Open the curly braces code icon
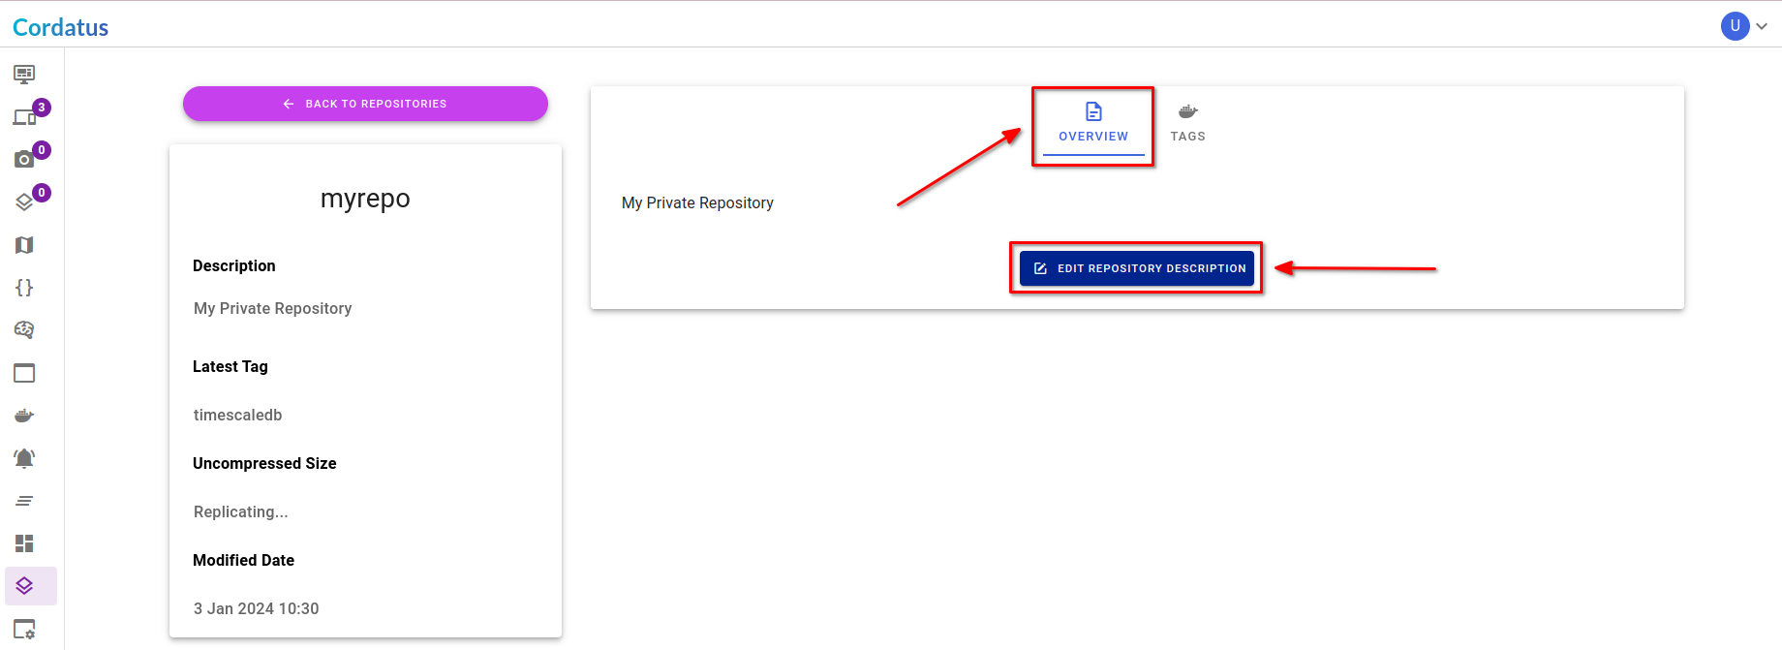 point(24,288)
